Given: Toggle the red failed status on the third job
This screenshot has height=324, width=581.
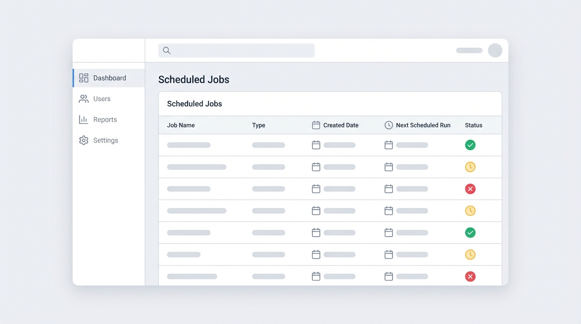Looking at the screenshot, I should click(x=470, y=189).
